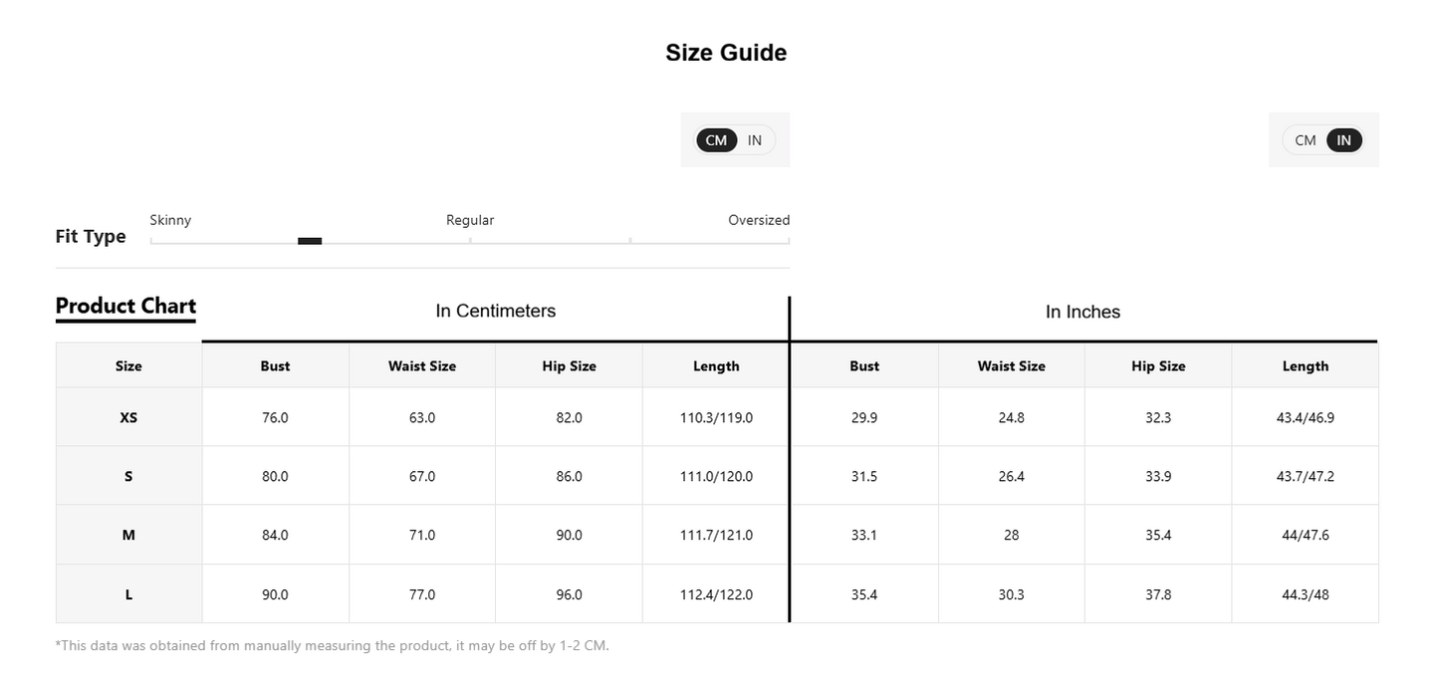Select the S size row
This screenshot has height=696, width=1439.
717,476
